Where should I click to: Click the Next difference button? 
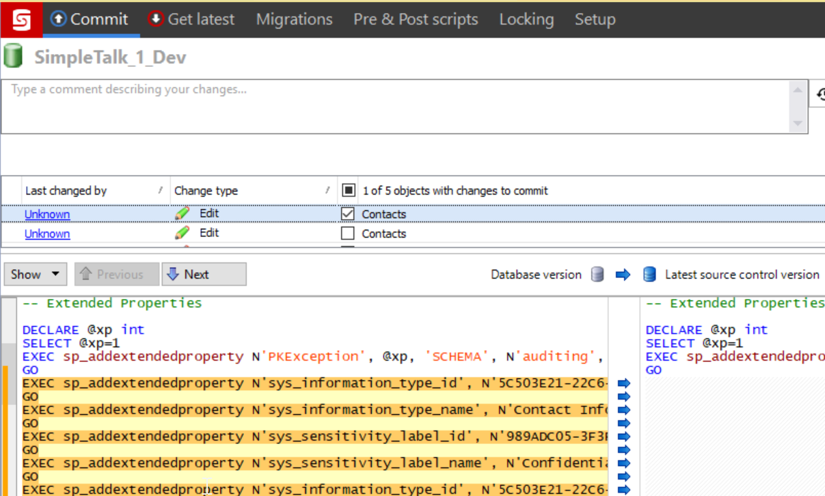coord(204,275)
